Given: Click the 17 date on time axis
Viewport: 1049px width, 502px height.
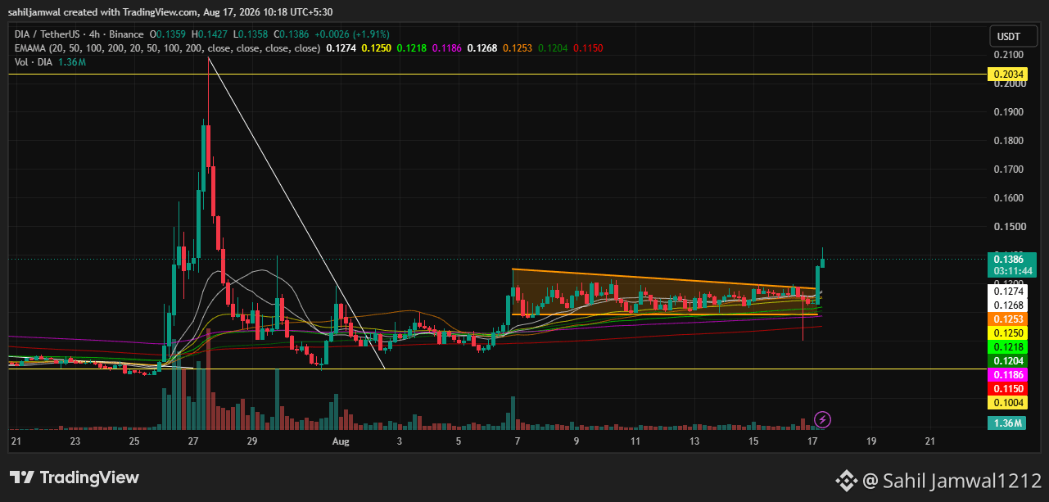Looking at the screenshot, I should pos(812,441).
